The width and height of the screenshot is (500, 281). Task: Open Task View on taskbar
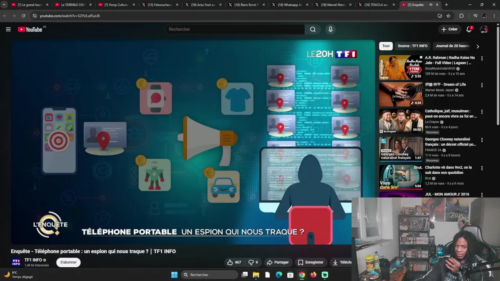(x=245, y=275)
